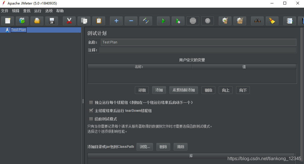Uncheck 主线程结束后运行 tearDown线程组
Image resolution: width=304 pixels, height=164 pixels.
[91, 110]
